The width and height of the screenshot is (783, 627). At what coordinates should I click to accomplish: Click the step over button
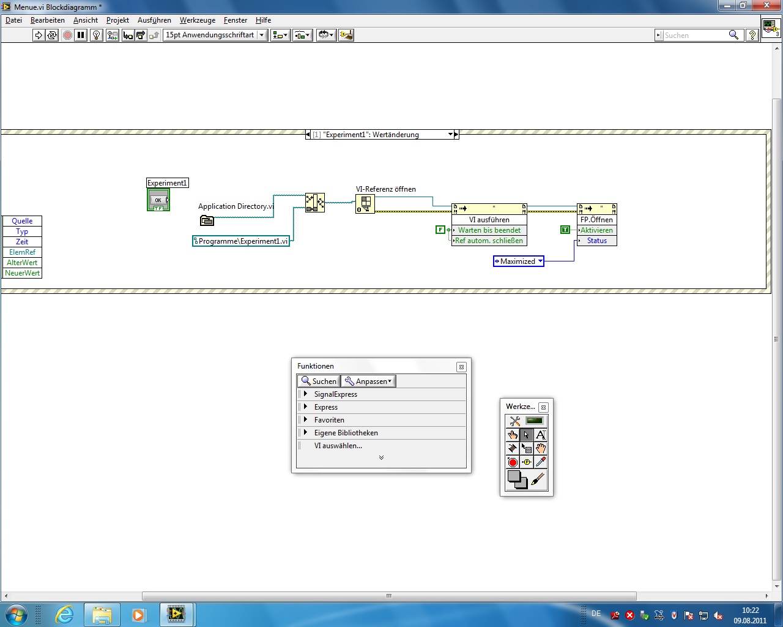[x=141, y=36]
